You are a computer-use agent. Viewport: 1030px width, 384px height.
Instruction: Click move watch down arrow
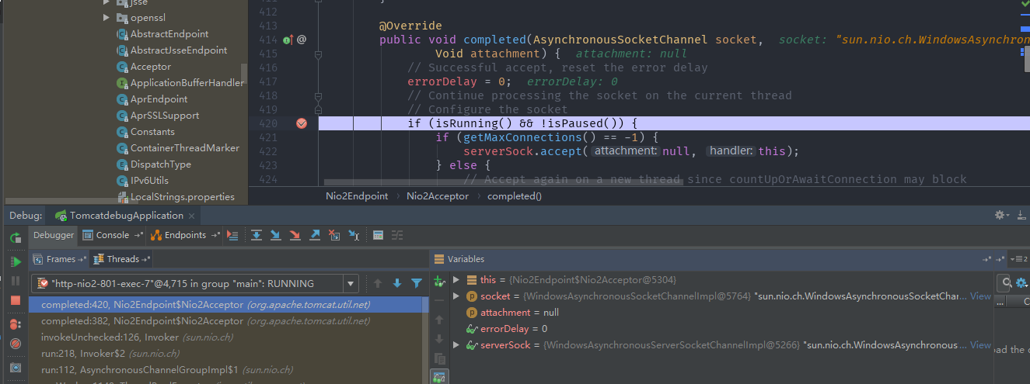(439, 339)
